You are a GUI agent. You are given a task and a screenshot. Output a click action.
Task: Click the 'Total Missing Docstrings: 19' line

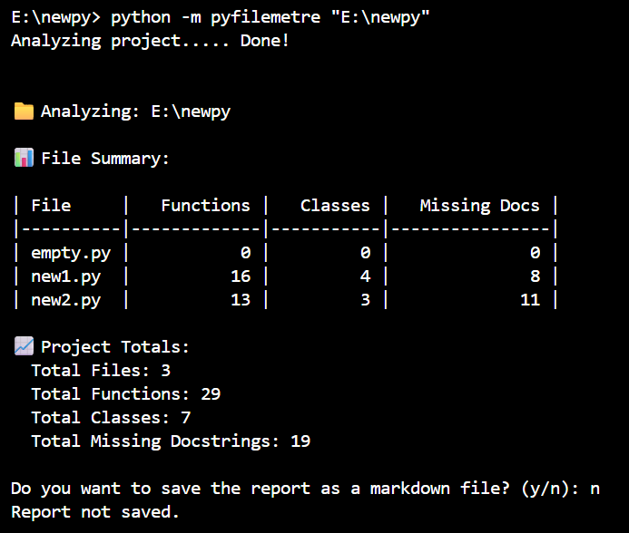[171, 441]
